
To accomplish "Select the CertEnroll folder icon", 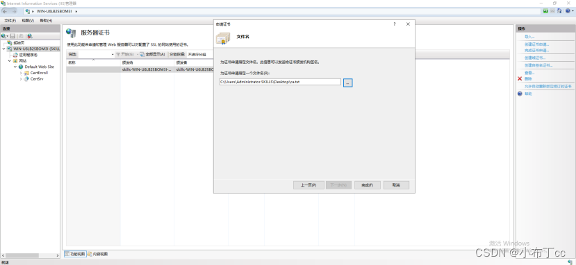I will tap(26, 73).
